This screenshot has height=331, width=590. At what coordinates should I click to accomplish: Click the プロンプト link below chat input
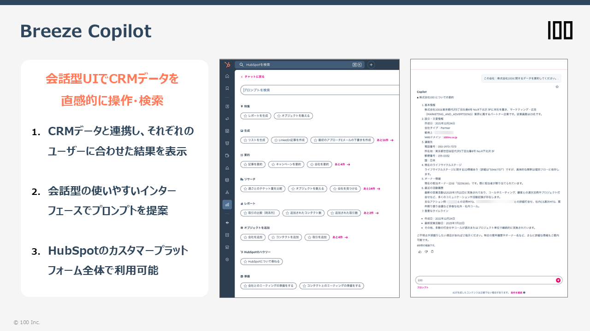click(x=423, y=287)
